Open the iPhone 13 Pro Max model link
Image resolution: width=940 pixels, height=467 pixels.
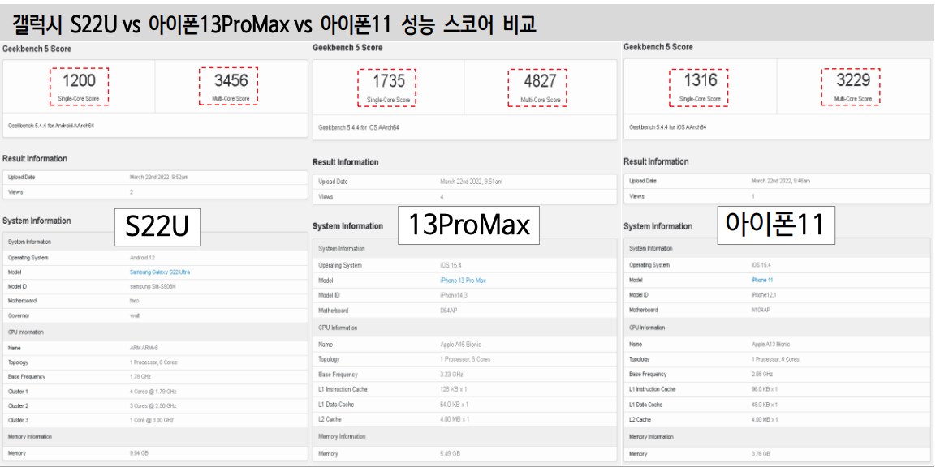click(461, 281)
